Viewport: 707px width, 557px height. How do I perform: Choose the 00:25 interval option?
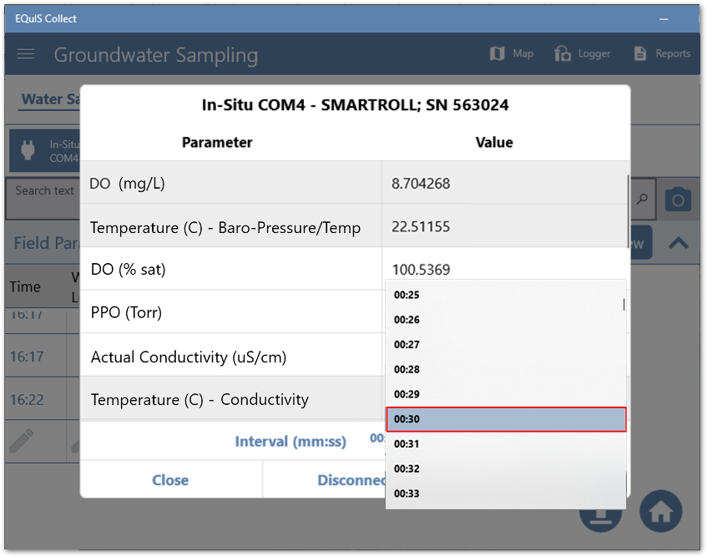pos(505,296)
